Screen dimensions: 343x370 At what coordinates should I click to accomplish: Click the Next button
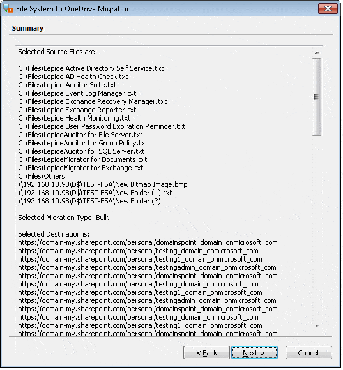point(254,353)
